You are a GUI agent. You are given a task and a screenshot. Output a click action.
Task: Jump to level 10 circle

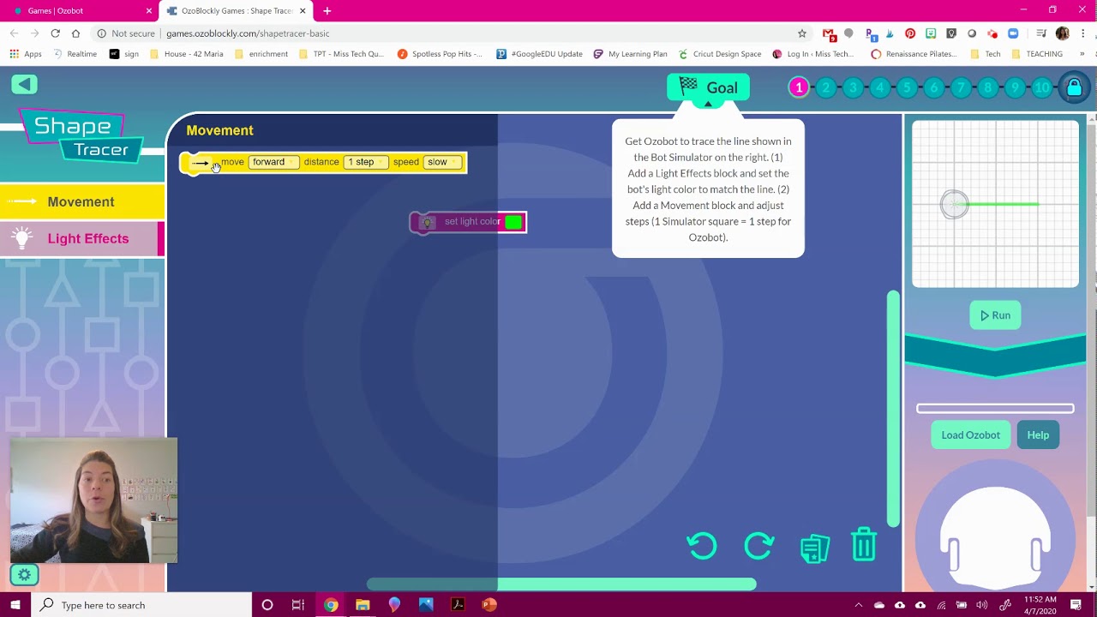(x=1041, y=87)
